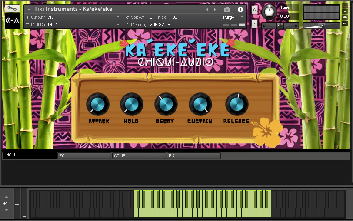This screenshot has height=221, width=353.
Task: Click the Decay knob
Action: click(x=166, y=104)
